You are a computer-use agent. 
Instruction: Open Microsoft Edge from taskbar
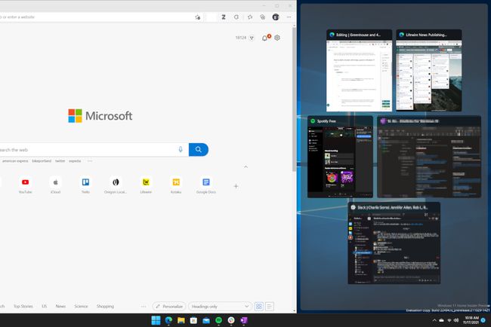pyautogui.click(x=168, y=320)
